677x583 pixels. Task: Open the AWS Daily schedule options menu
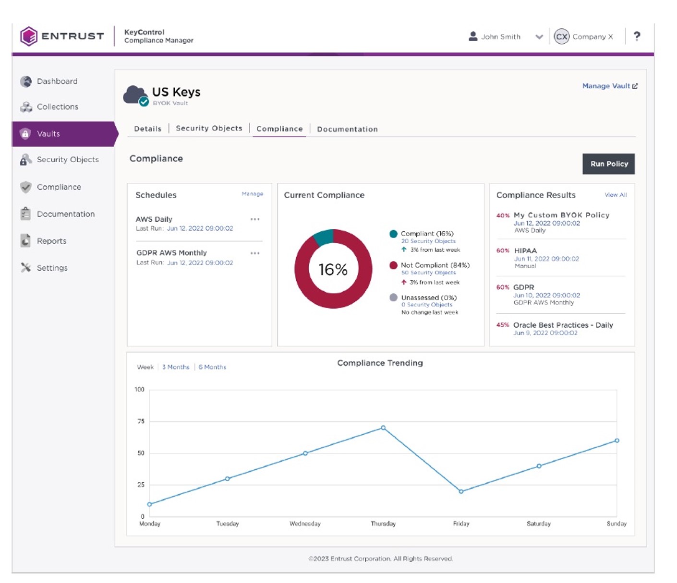pyautogui.click(x=255, y=219)
